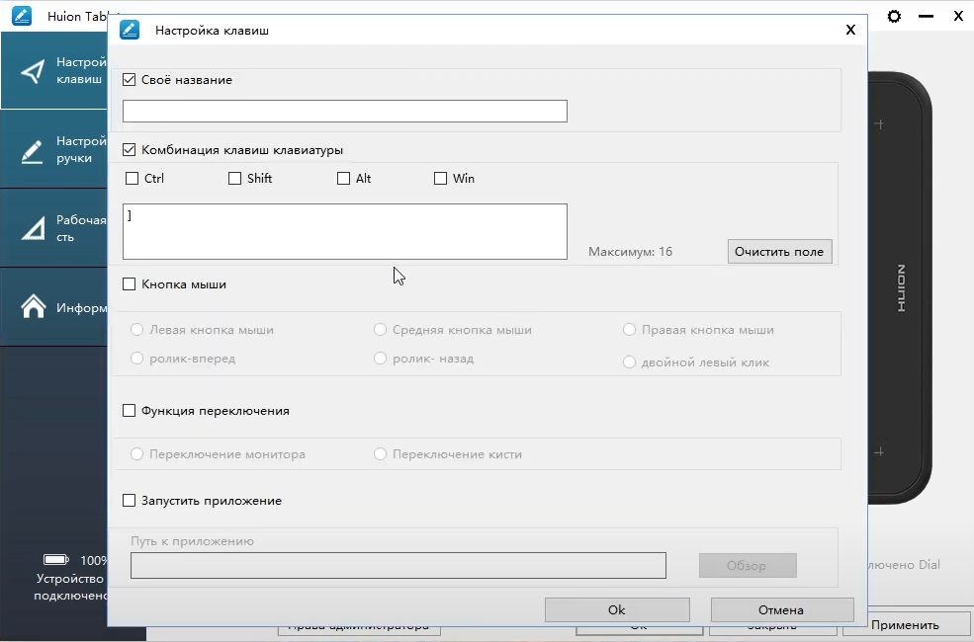Tick the Shift modifier checkbox
The height and width of the screenshot is (642, 974).
(x=234, y=179)
